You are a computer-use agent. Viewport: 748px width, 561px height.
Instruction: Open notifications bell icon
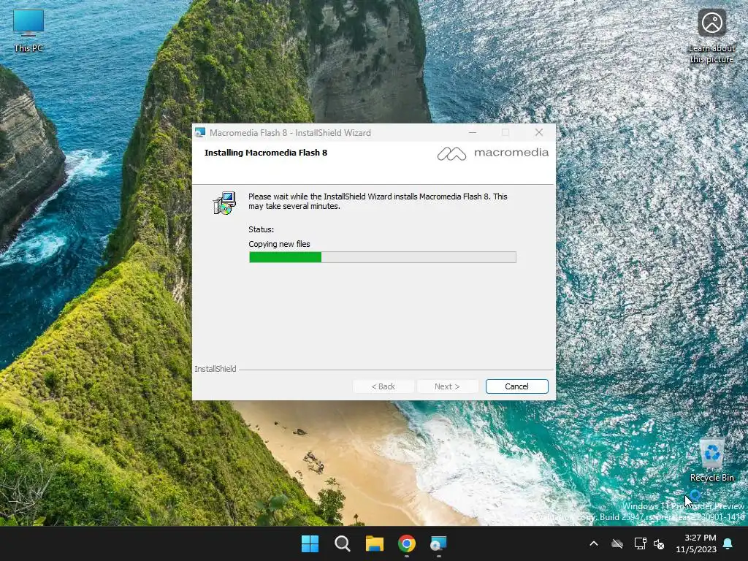coord(728,543)
